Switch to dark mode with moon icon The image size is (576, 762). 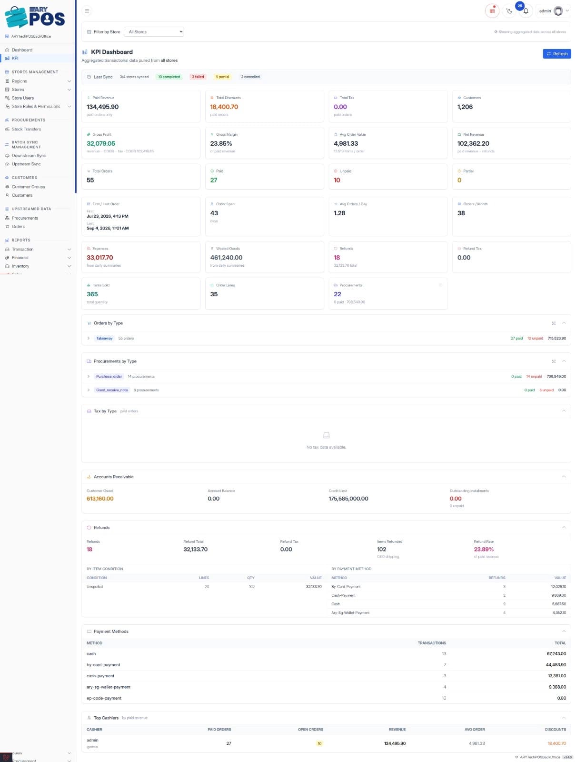tap(509, 10)
